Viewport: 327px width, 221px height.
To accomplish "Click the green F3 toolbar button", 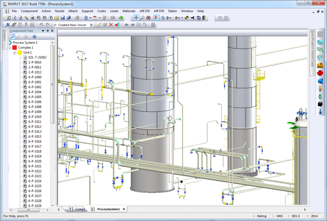I will pos(121,18).
